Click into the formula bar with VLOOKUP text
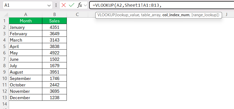 coord(162,5)
